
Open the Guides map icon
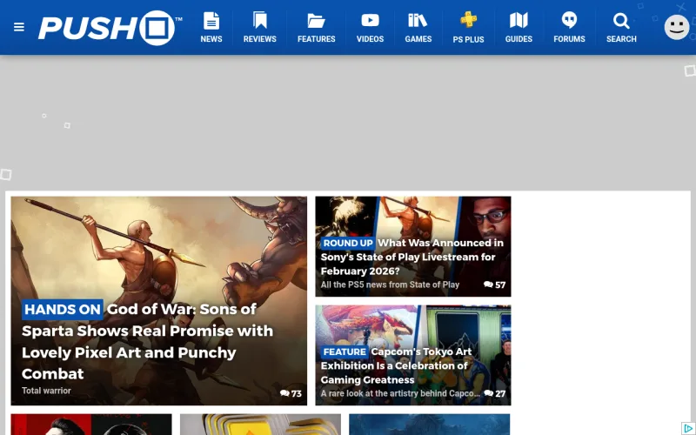519,21
